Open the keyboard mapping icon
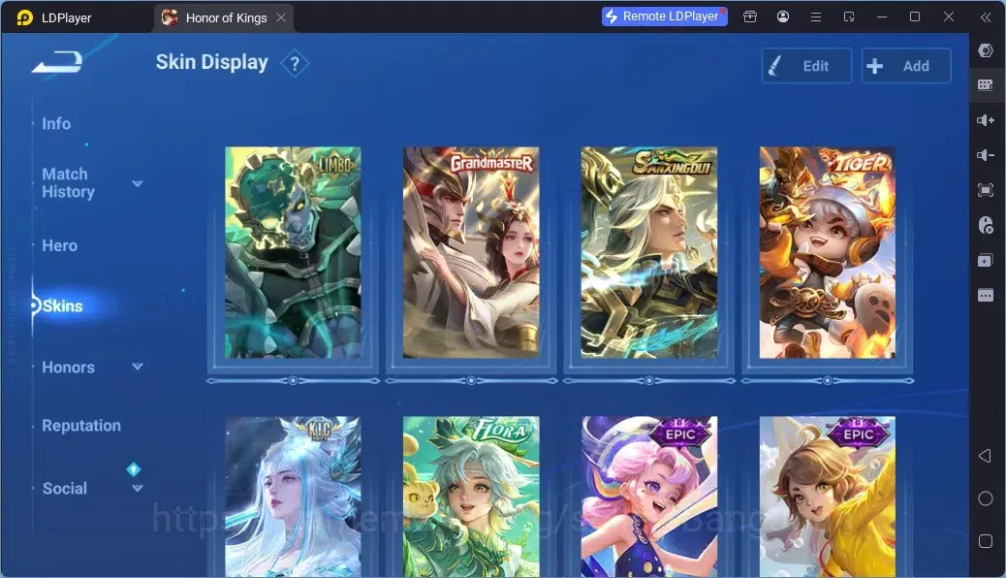1006x578 pixels. (x=986, y=84)
